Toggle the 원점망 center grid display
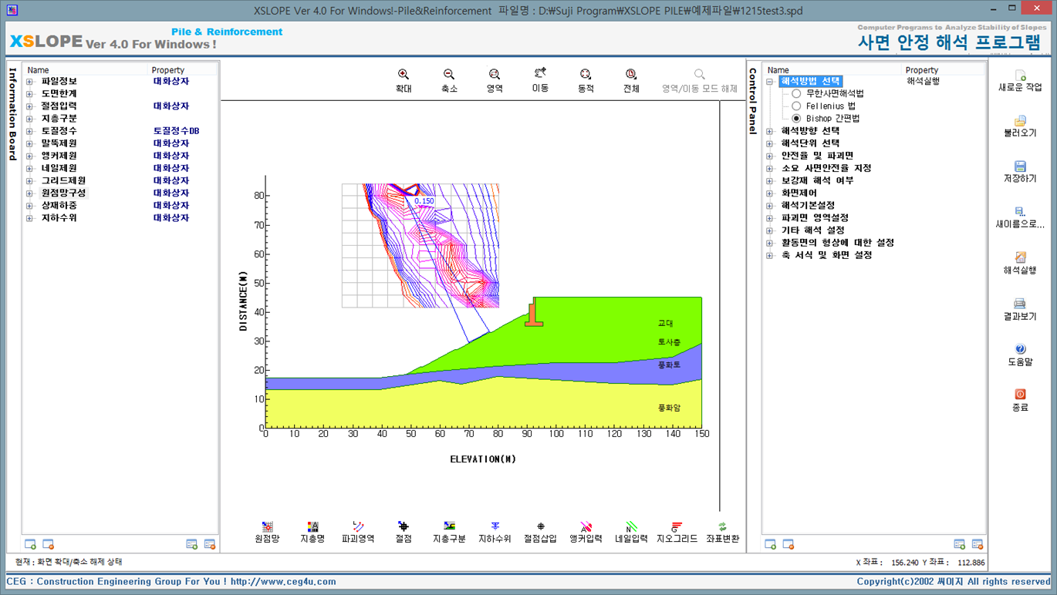 tap(267, 532)
